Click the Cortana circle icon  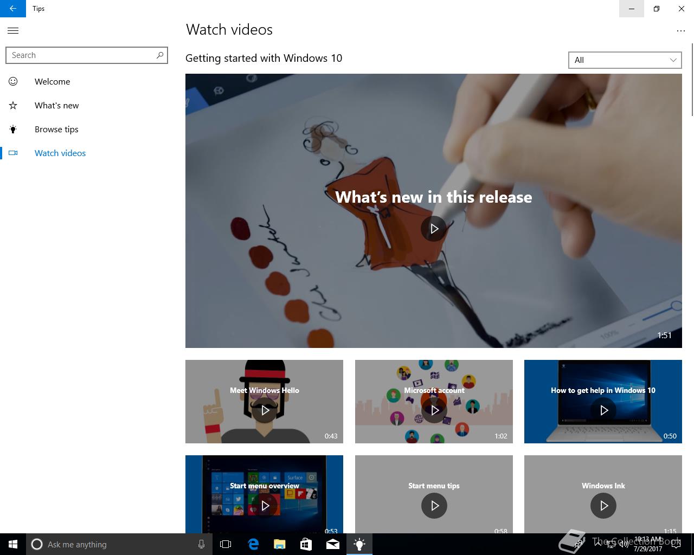tap(37, 544)
